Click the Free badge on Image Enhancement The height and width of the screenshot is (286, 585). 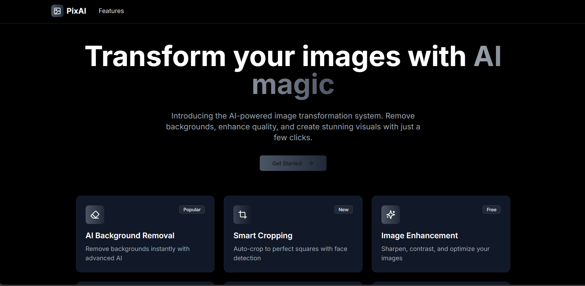pyautogui.click(x=491, y=209)
